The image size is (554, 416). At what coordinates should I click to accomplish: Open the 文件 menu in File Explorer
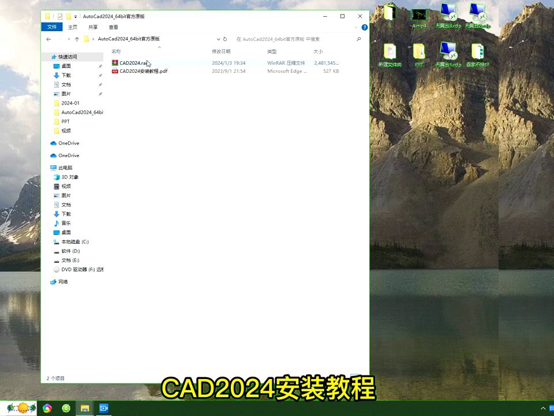51,27
